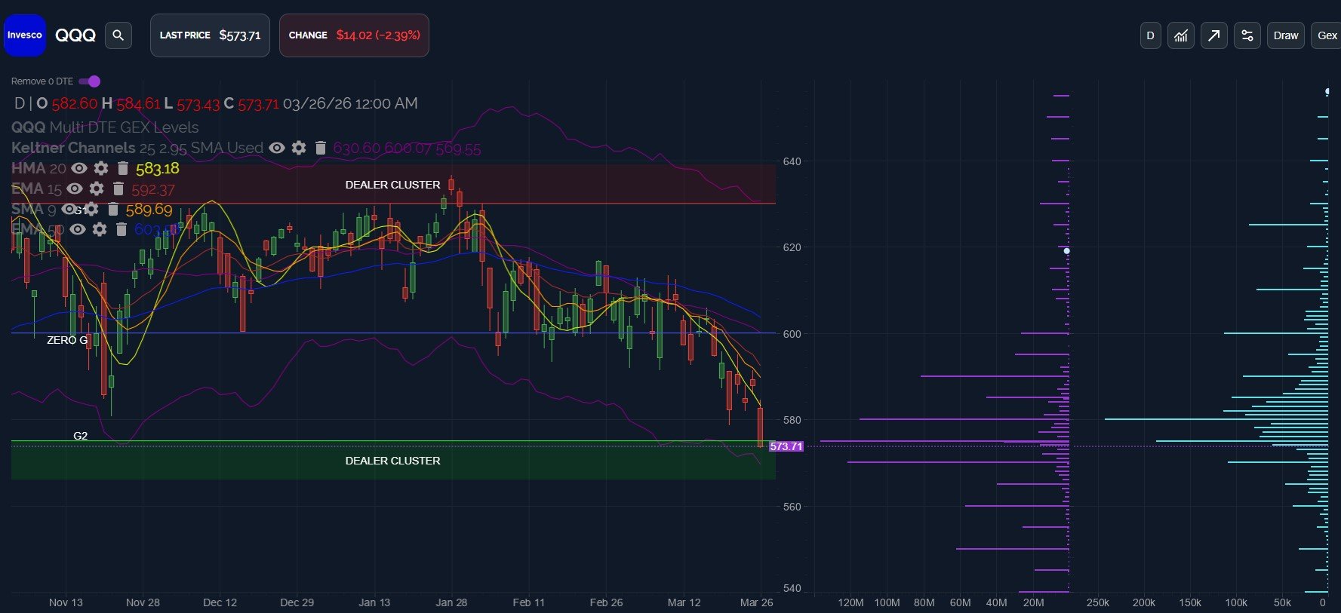Click the CHANGE $14.02 box
The height and width of the screenshot is (613, 1341).
pyautogui.click(x=354, y=35)
